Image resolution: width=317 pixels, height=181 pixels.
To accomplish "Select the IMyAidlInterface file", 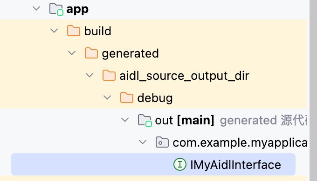I will coord(153,164).
